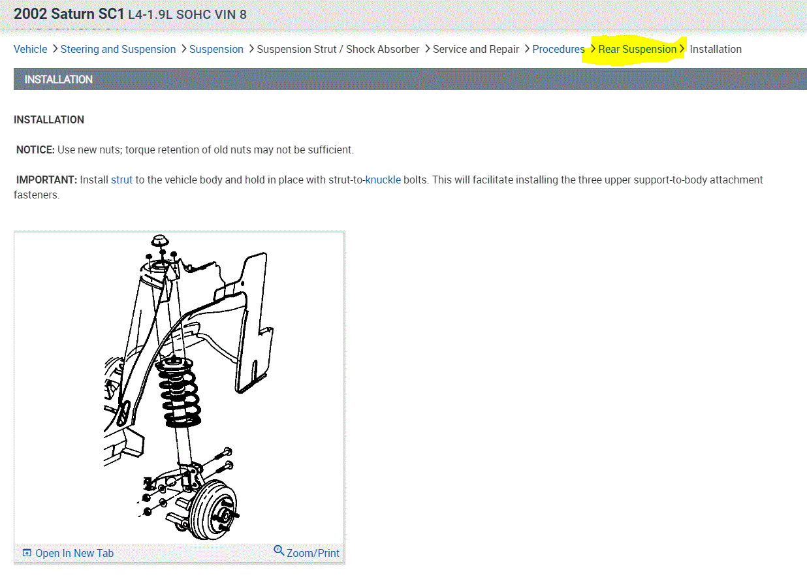Select Suspension Strut / Shock Absorber breadcrumb

click(x=338, y=49)
